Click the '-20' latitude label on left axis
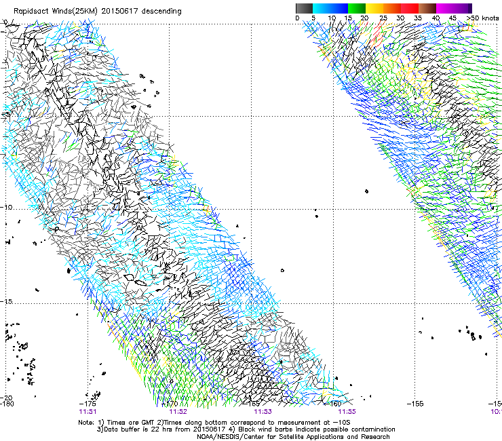This screenshot has width=502, height=441. (x=6, y=398)
